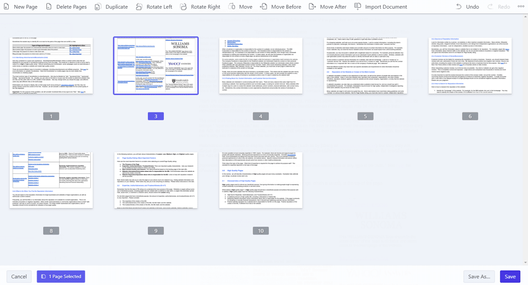Screen dimensions: 528x285
Task: Click the Redo arrow icon
Action: coord(490,6)
